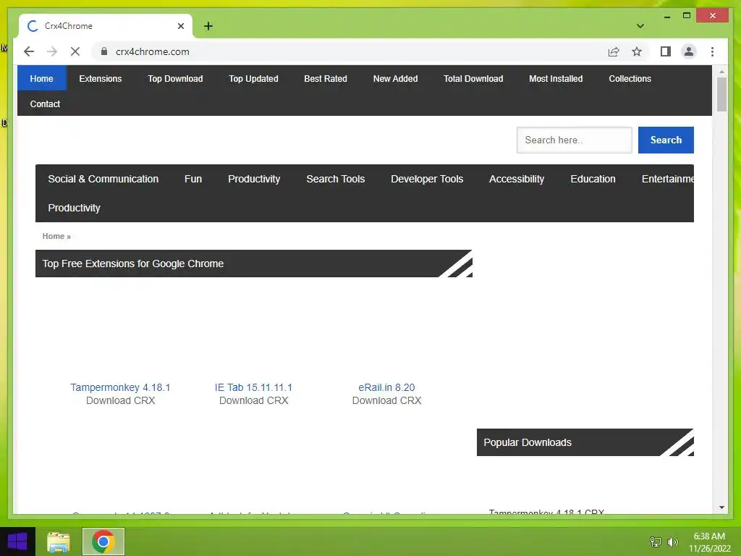Share this page via the share icon
The image size is (741, 556).
614,51
